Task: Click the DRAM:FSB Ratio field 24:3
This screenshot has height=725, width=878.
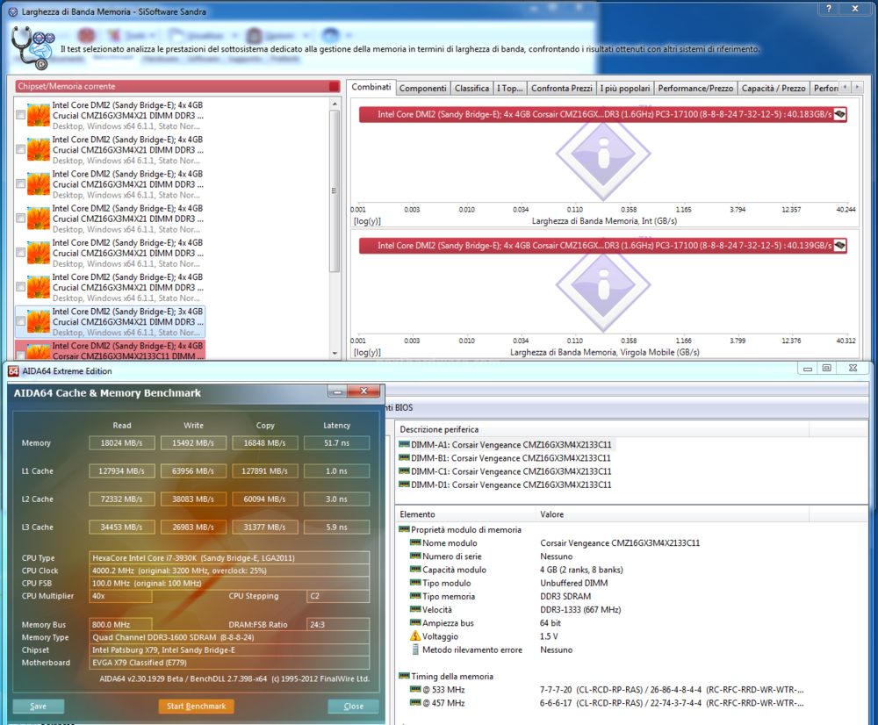Action: 338,624
